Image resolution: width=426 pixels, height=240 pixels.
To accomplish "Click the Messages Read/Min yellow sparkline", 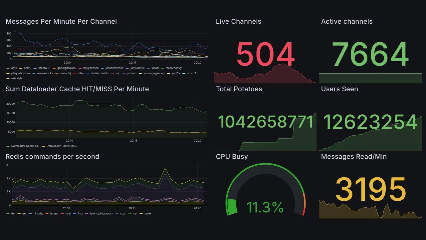I will pyautogui.click(x=370, y=210).
